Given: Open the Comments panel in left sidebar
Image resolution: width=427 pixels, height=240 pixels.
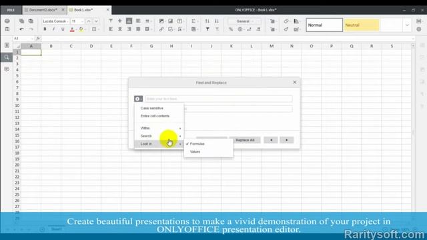Looking at the screenshot, I should click(7, 69).
